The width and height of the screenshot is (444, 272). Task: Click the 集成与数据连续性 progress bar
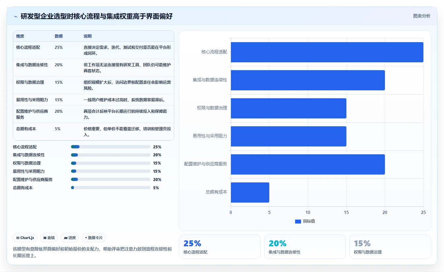[x=111, y=155]
